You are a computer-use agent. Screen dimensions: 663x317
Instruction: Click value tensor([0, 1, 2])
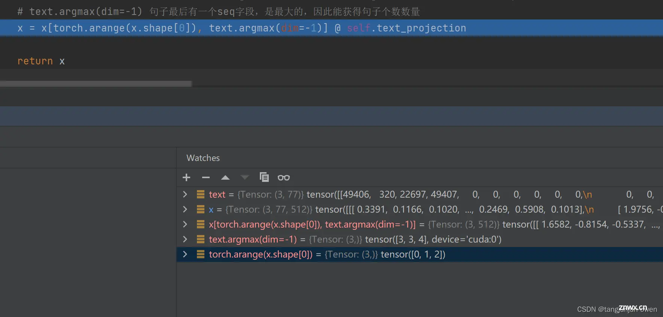pyautogui.click(x=413, y=254)
